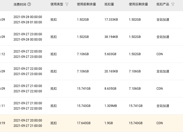Filter the 抵扣产品 column
Image resolution: width=183 pixels, height=134 pixels.
[173, 5]
